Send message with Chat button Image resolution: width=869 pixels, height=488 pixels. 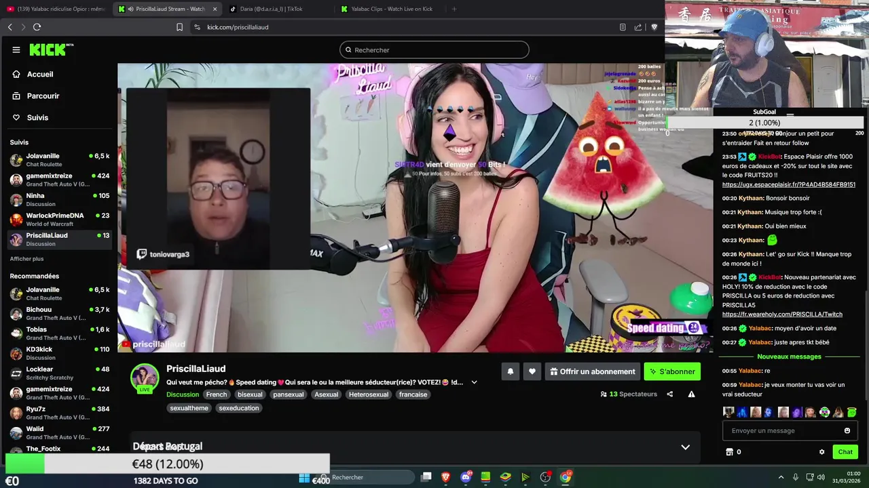[x=845, y=452]
